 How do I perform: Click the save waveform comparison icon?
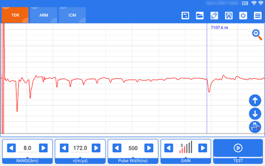pos(255,127)
